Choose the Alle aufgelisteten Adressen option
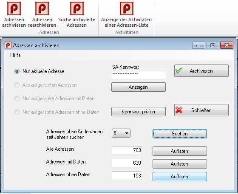This screenshot has height=194, width=238. (17, 85)
